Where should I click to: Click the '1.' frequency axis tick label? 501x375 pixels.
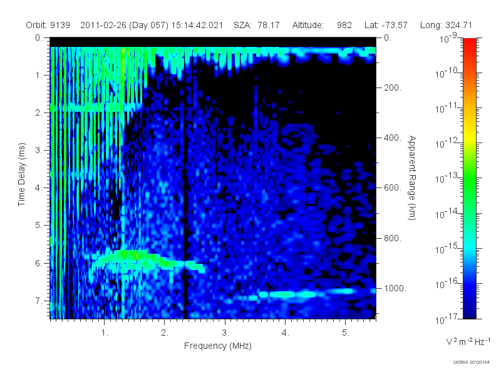(x=105, y=333)
